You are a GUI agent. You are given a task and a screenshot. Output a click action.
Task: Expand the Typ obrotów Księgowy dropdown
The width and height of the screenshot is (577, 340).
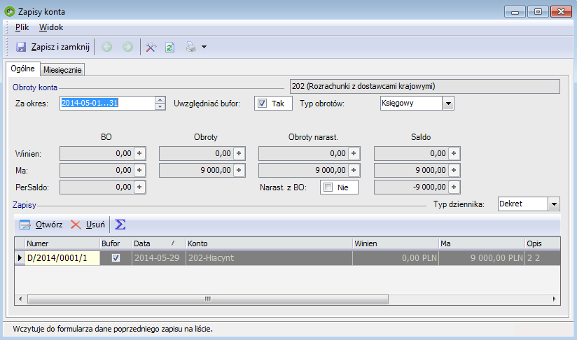point(448,104)
